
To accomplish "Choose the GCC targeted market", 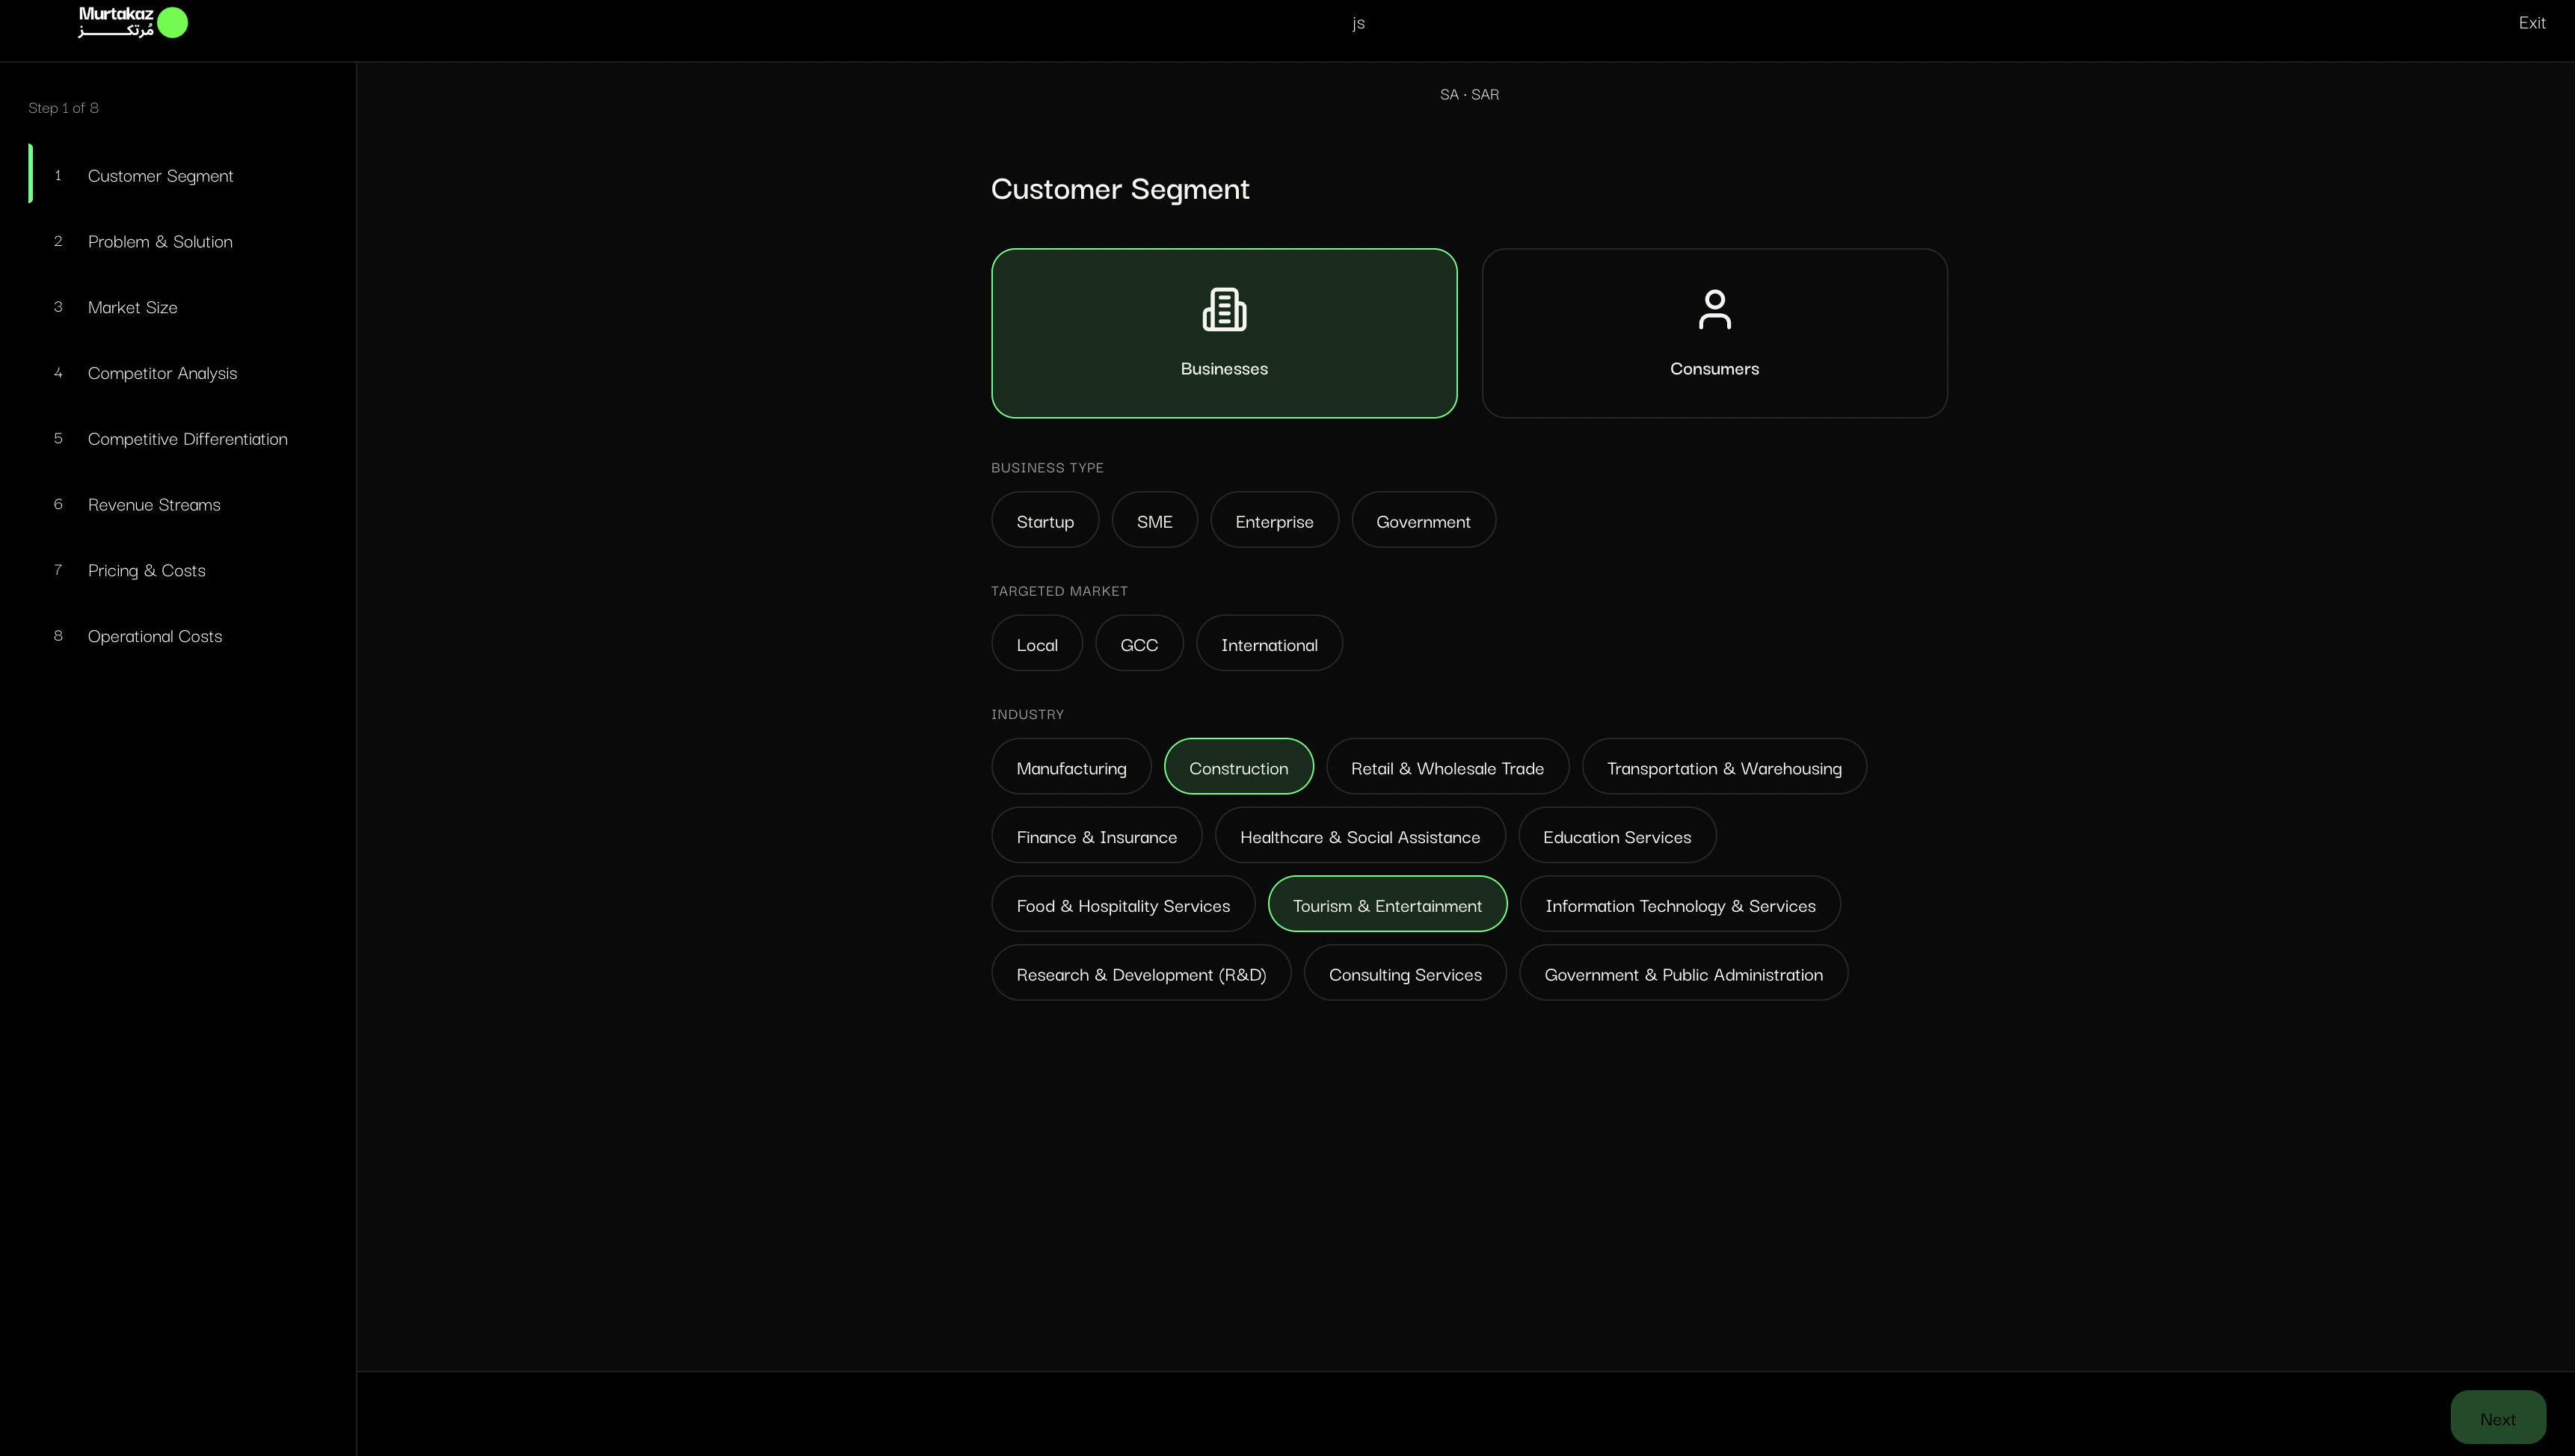I will click(1139, 643).
